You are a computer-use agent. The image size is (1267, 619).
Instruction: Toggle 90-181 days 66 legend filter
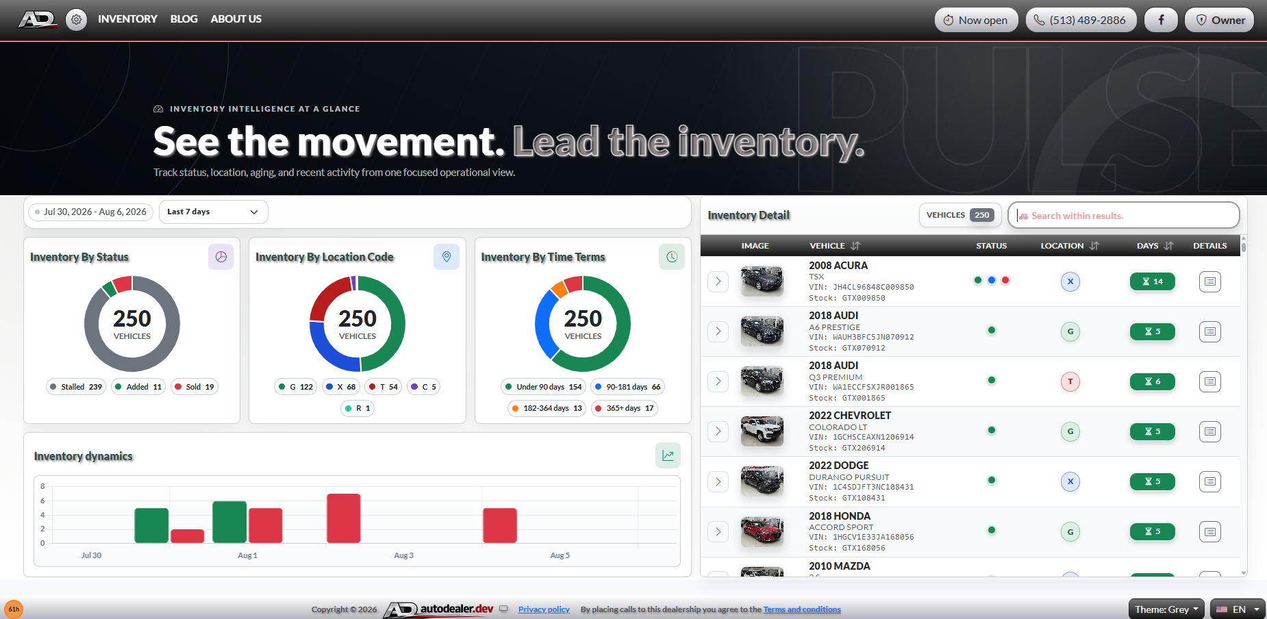(628, 387)
